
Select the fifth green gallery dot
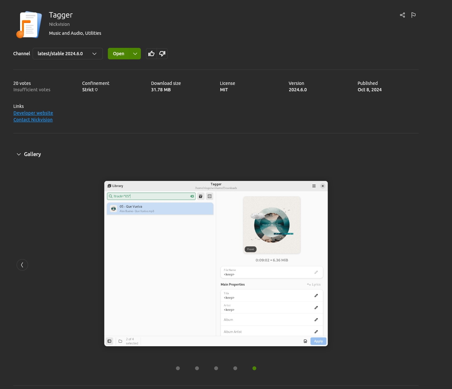tap(254, 368)
